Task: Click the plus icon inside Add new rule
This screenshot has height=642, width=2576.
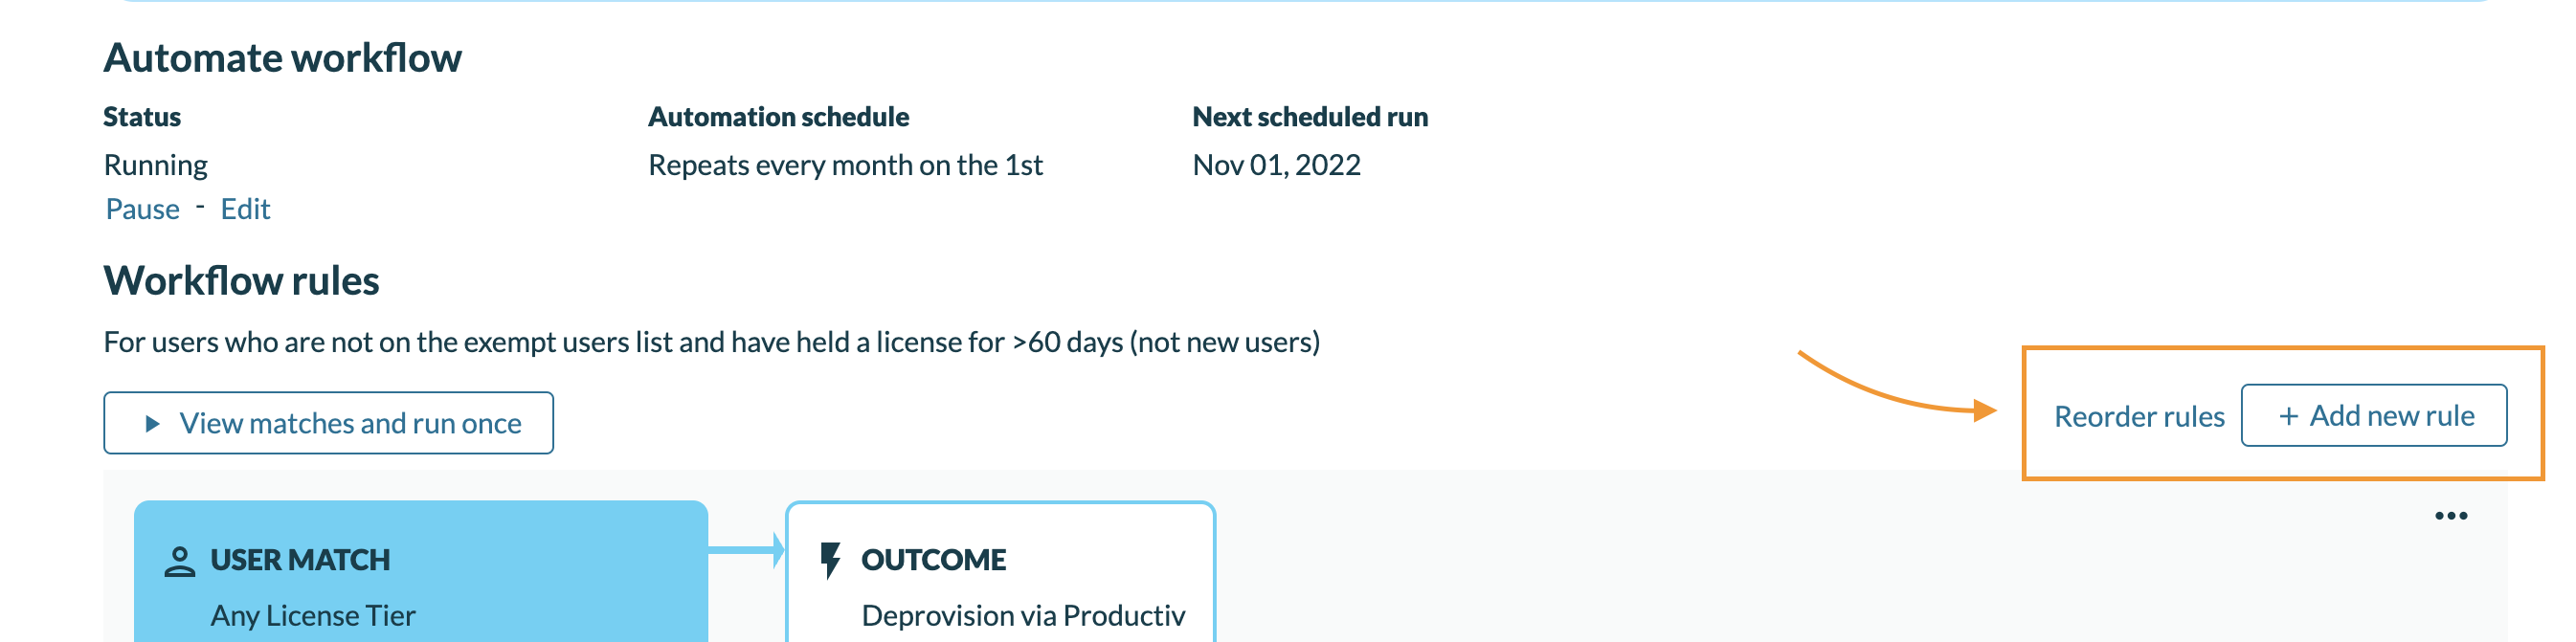Action: click(x=2291, y=416)
